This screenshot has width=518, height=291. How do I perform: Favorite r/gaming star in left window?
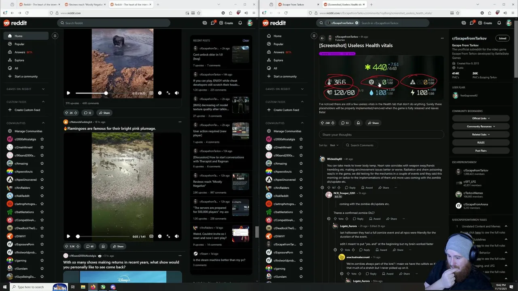[42, 260]
